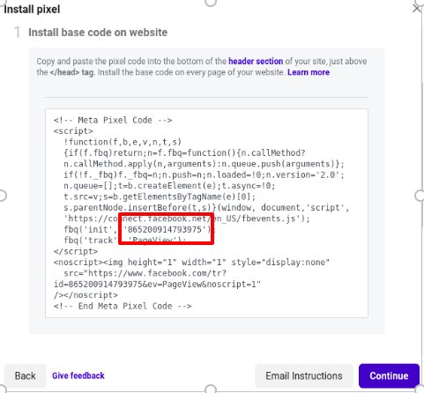Click the left-middle selection handle circle
This screenshot has height=393, width=424.
point(2,196)
